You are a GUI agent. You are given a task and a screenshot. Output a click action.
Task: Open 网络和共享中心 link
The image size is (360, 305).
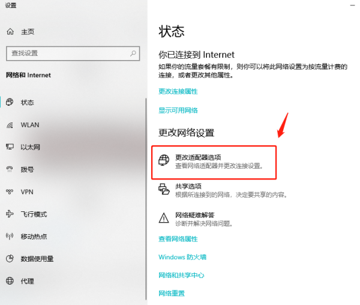[x=181, y=275]
